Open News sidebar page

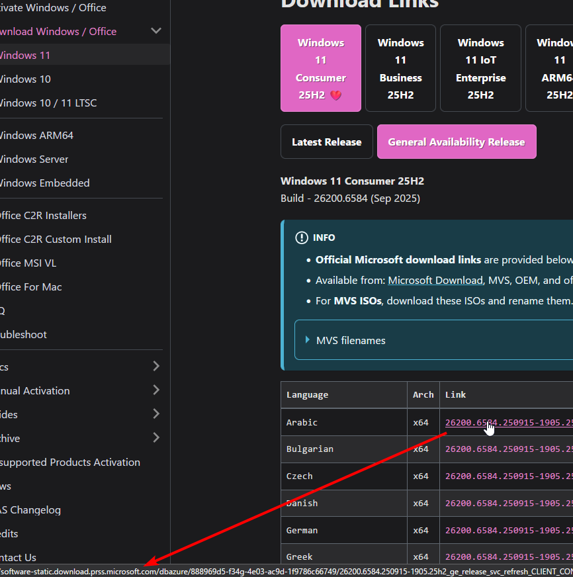coord(5,486)
